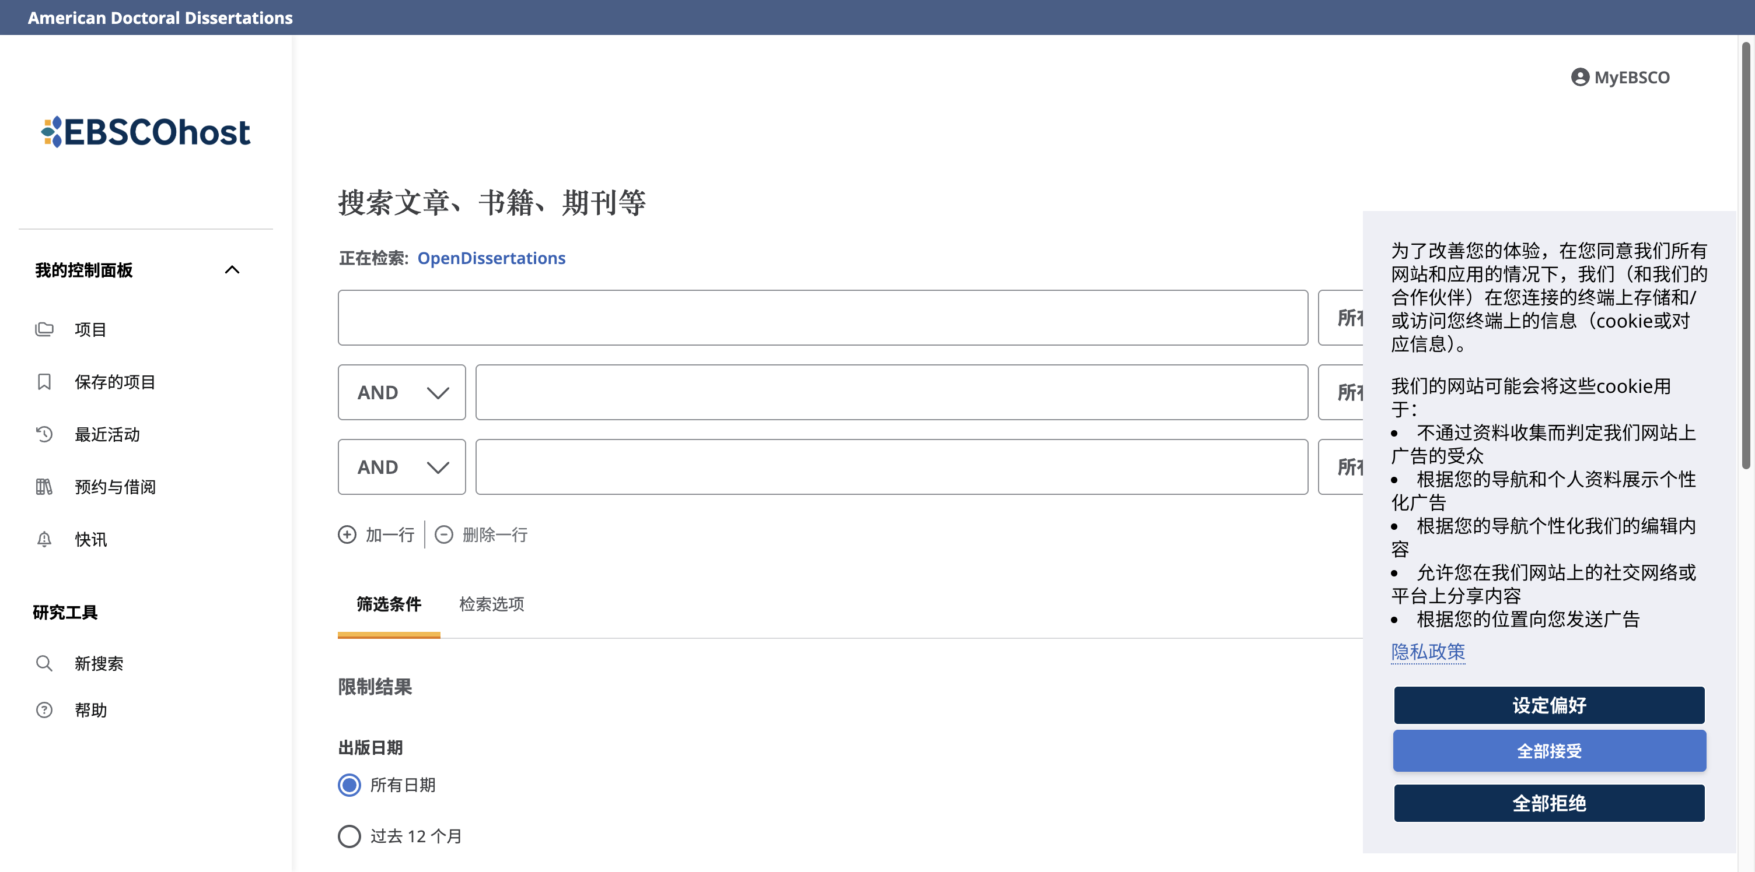The image size is (1755, 872).
Task: Open the field selector for the first search row
Action: click(x=1341, y=317)
